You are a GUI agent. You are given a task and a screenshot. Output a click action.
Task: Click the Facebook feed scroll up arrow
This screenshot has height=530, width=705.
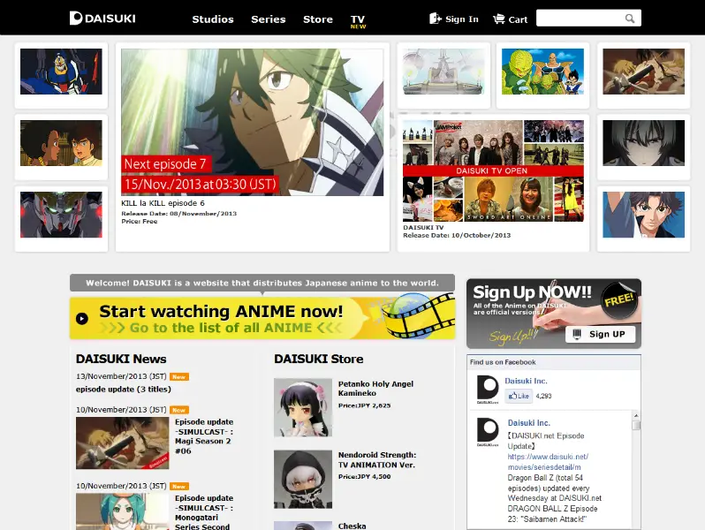[x=636, y=415]
